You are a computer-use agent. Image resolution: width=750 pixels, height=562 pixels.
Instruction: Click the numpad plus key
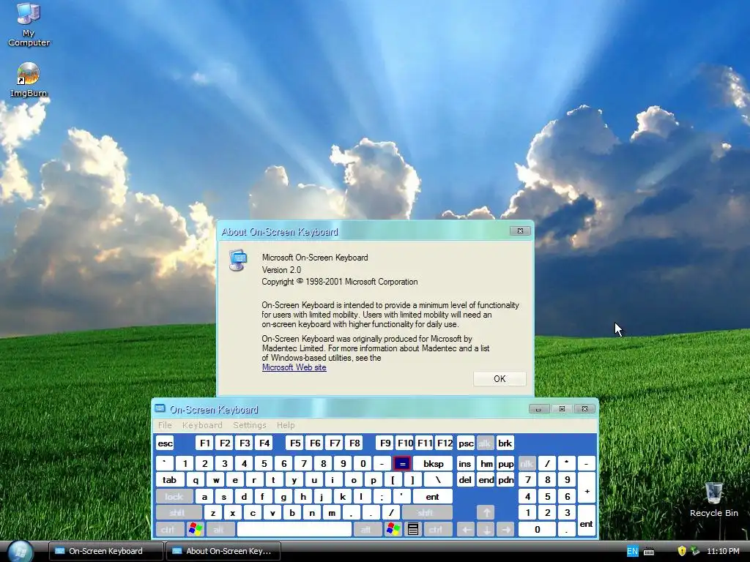(x=587, y=488)
